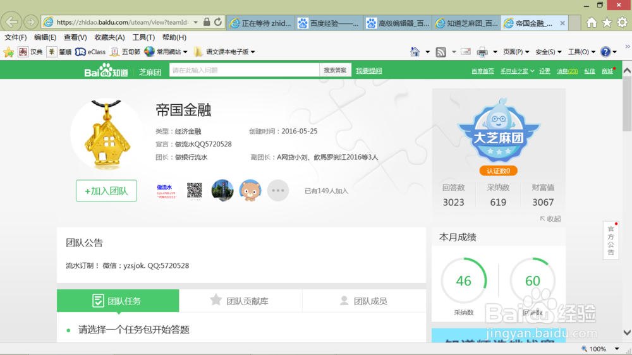This screenshot has width=632, height=355.
Task: Collapse the panel with 收起
Action: (550, 219)
